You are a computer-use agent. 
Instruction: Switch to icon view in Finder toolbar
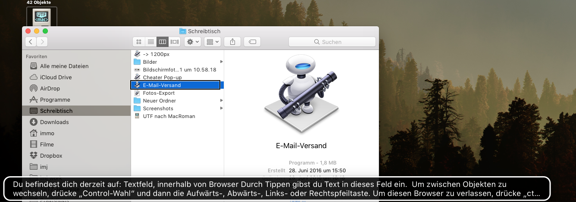pos(139,42)
